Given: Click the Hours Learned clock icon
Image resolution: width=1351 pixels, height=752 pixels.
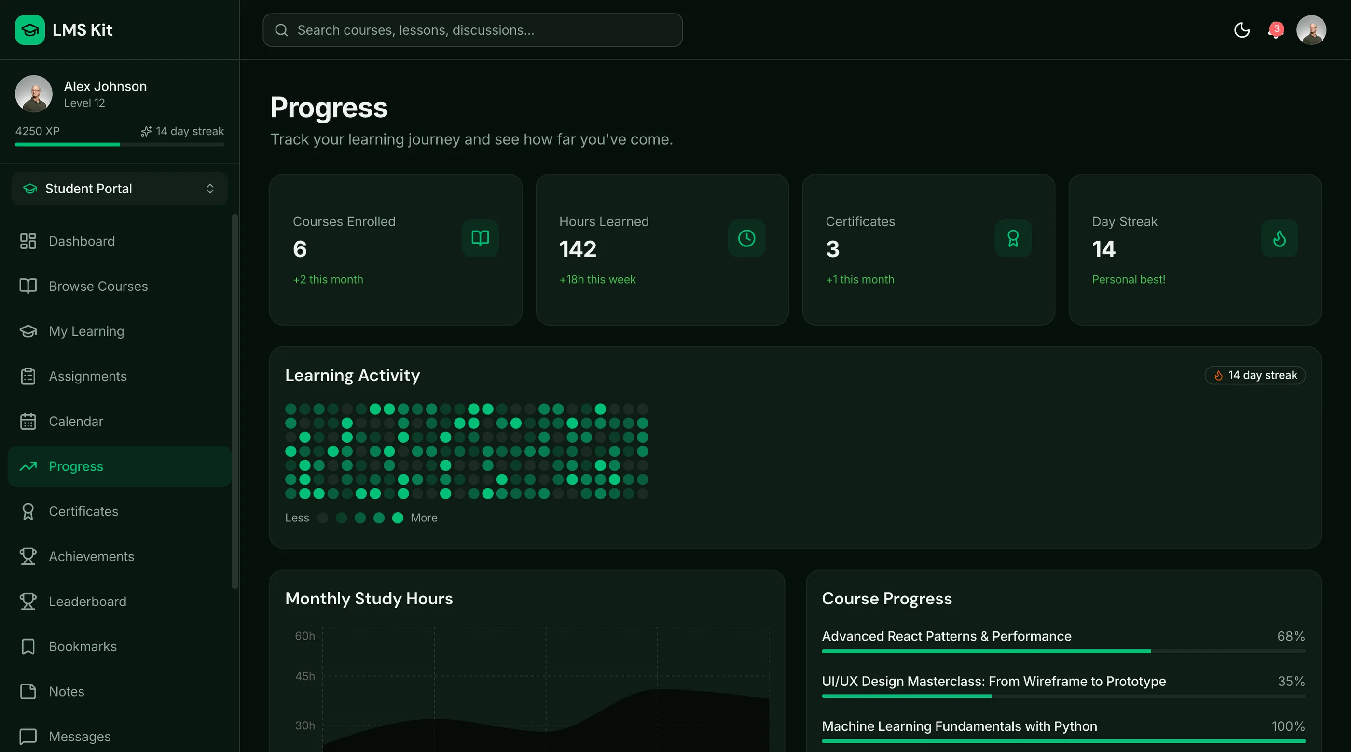Looking at the screenshot, I should 746,238.
